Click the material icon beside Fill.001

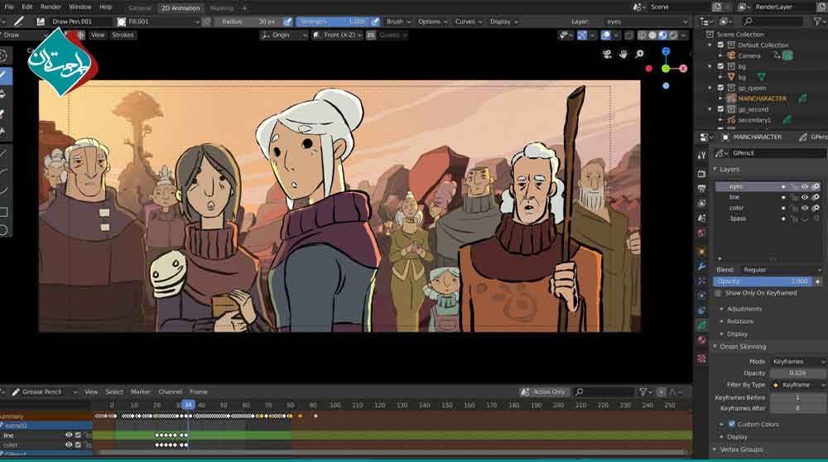click(122, 22)
